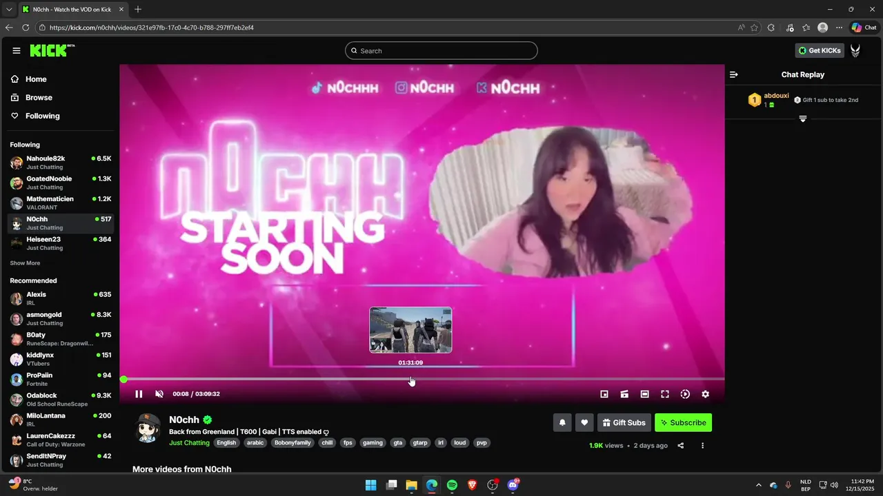Open MiloLantana IRL channel
Image resolution: width=883 pixels, height=496 pixels.
point(61,420)
